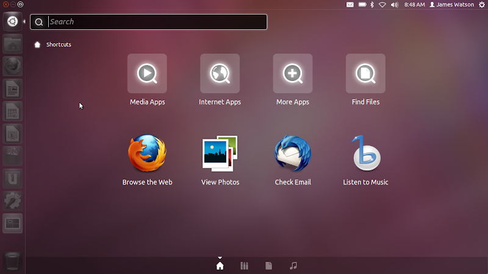Open the James Watson user menu
488x274 pixels.
tap(452, 5)
